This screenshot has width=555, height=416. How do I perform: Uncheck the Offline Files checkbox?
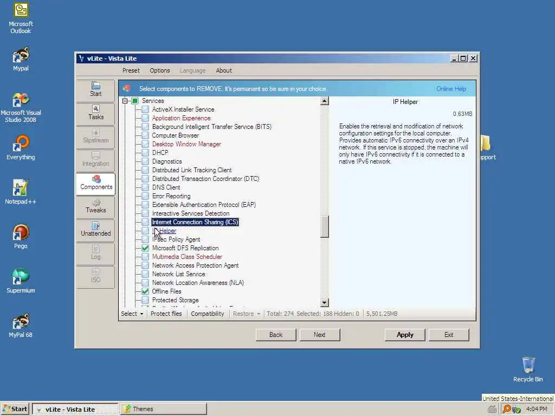pyautogui.click(x=145, y=291)
